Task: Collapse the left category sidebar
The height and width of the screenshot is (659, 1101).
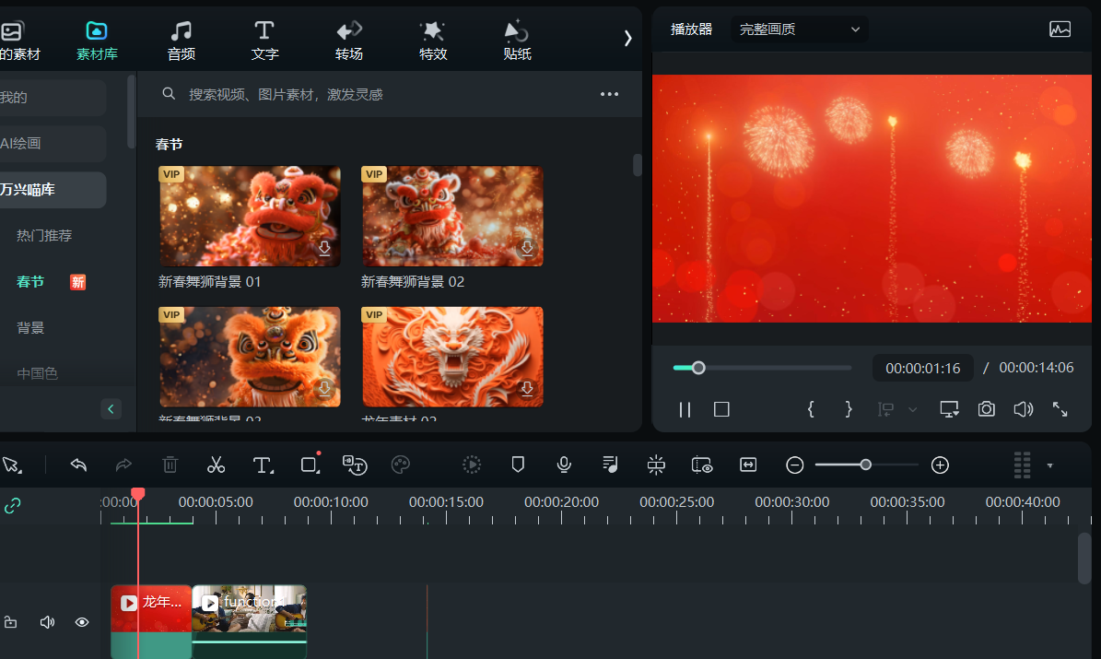Action: click(x=111, y=408)
